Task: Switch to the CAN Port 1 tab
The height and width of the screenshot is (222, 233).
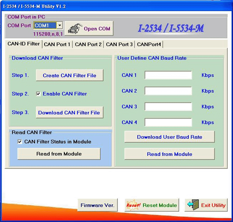Action: pyautogui.click(x=57, y=44)
